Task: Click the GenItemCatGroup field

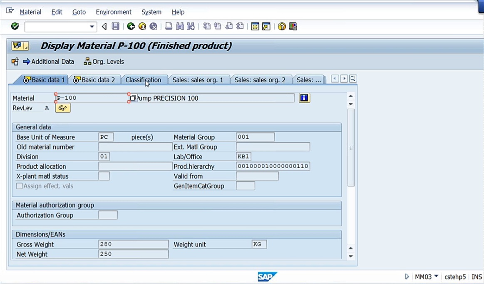Action: click(x=246, y=186)
